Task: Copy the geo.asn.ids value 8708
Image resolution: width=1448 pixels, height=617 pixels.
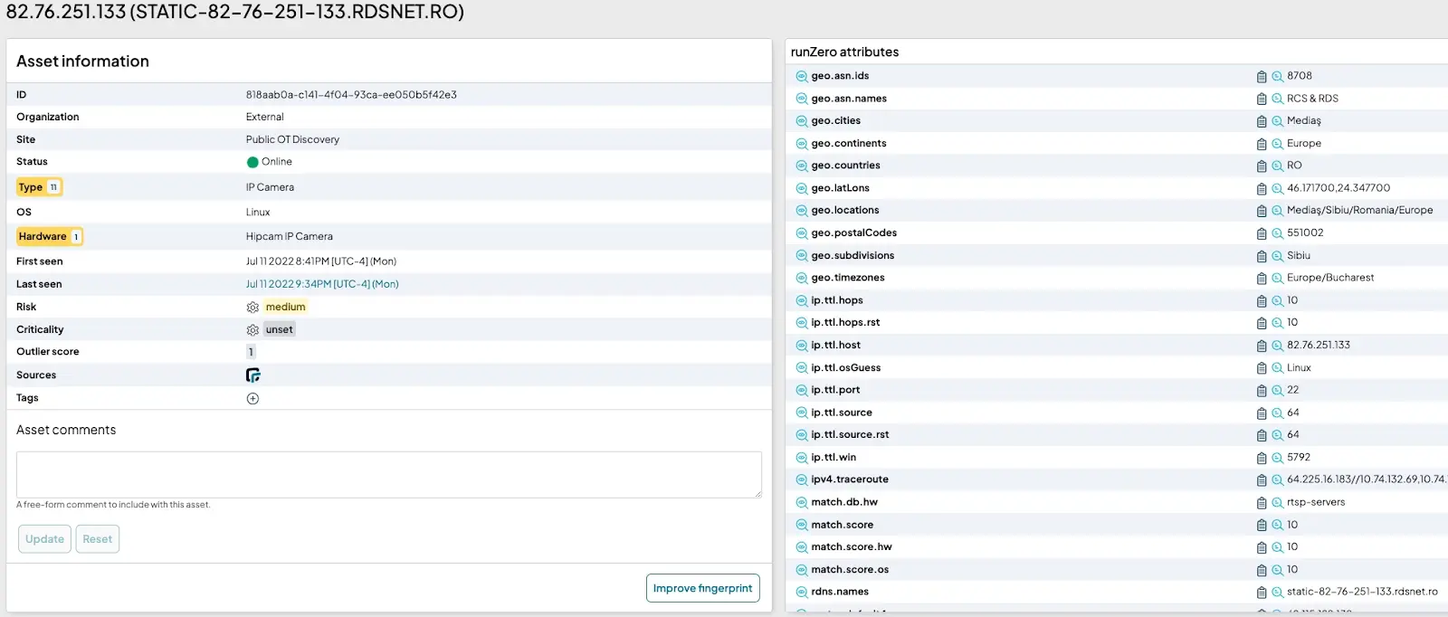Action: pyautogui.click(x=1262, y=77)
